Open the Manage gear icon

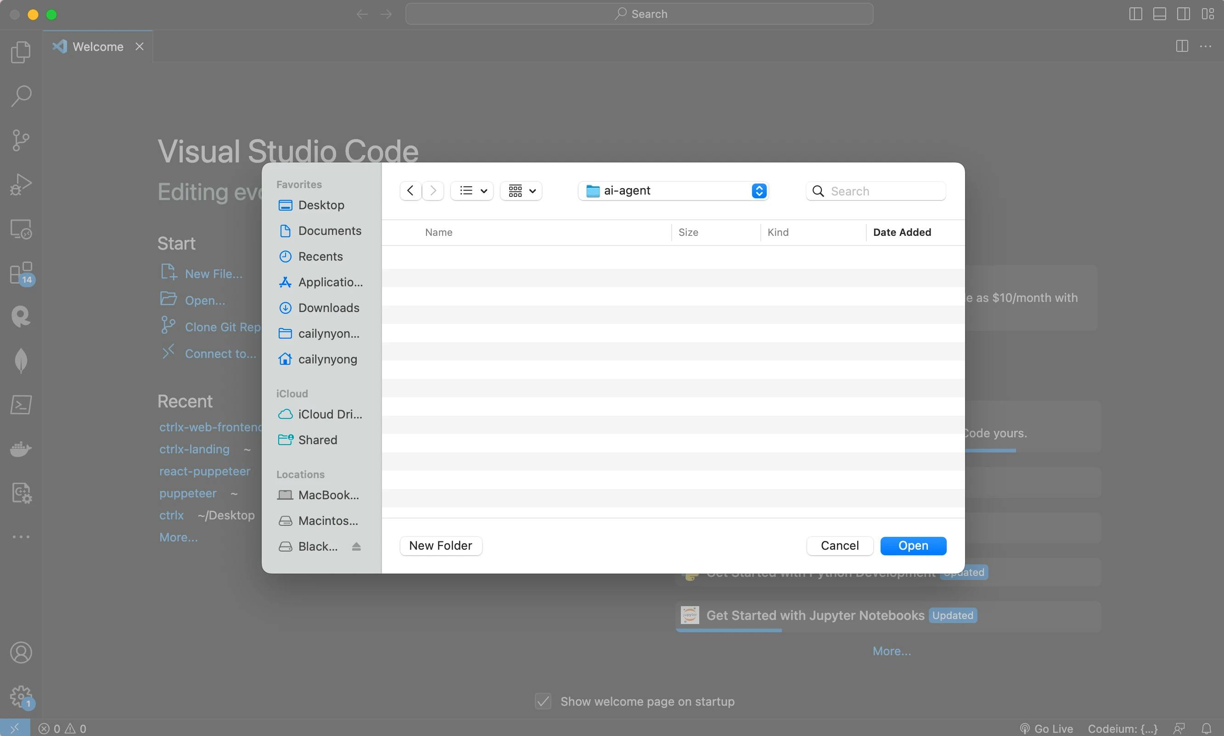20,697
